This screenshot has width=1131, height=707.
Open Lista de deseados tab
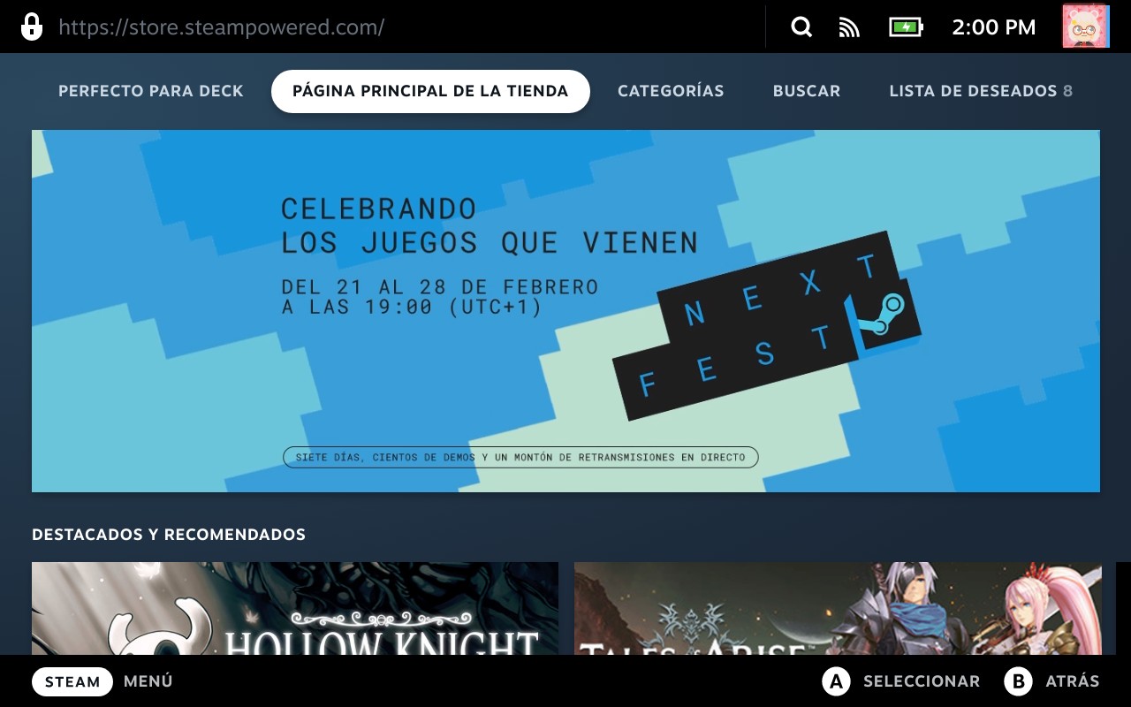[x=981, y=91]
